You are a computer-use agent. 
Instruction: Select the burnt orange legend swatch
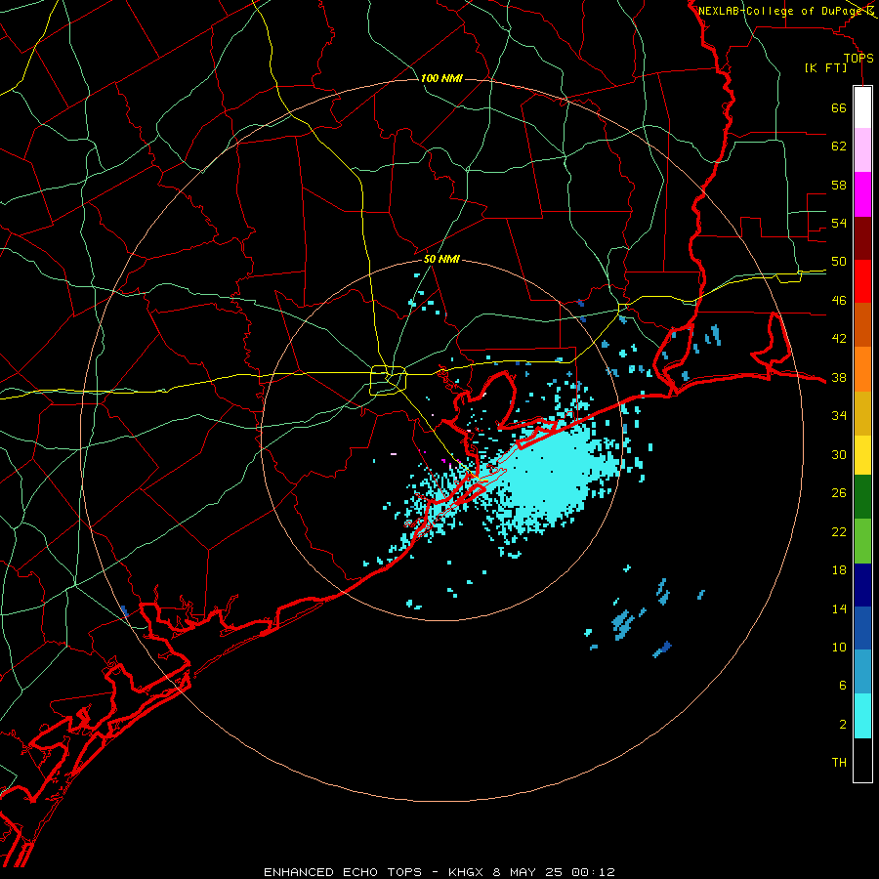click(x=862, y=324)
